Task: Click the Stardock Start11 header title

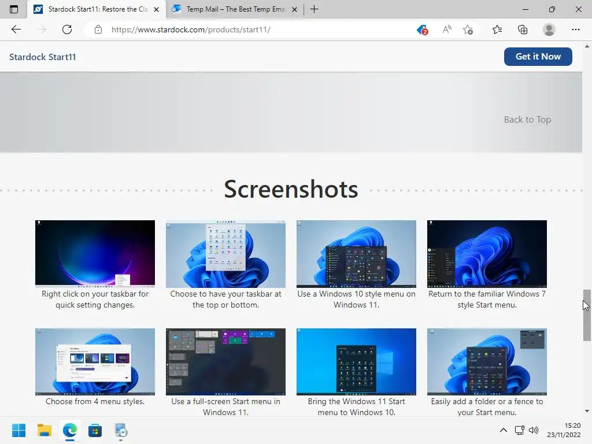Action: (x=43, y=57)
